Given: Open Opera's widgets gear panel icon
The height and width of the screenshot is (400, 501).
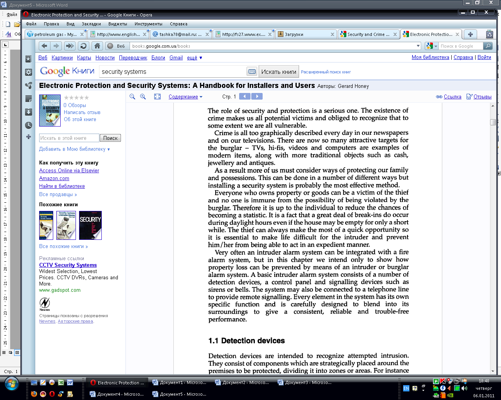Looking at the screenshot, I should click(x=29, y=72).
